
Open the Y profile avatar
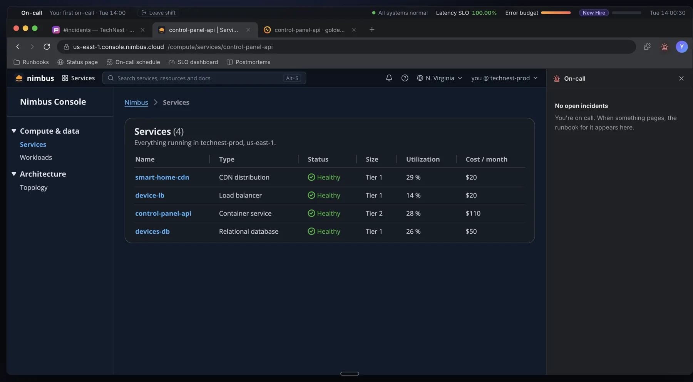pyautogui.click(x=682, y=47)
